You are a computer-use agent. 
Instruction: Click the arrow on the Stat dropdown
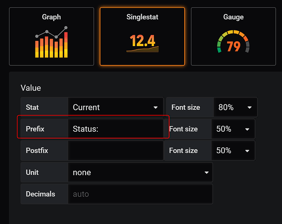156,108
